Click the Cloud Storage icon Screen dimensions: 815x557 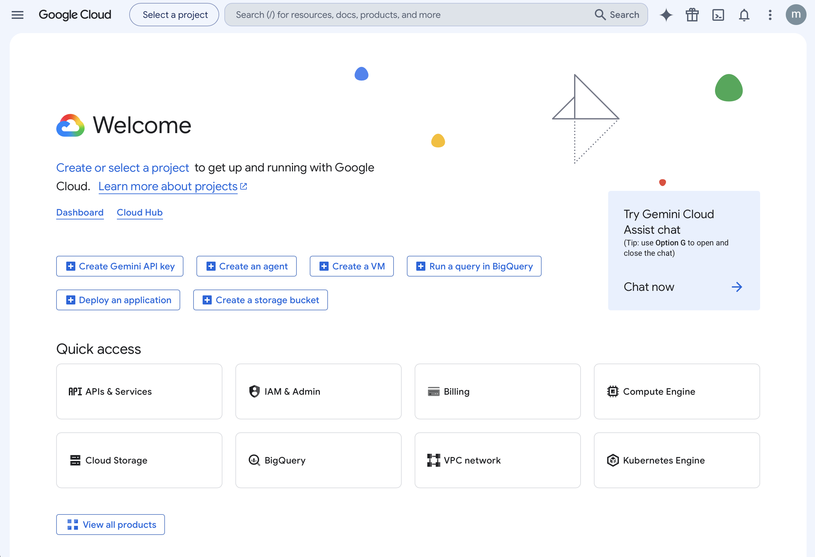point(75,460)
